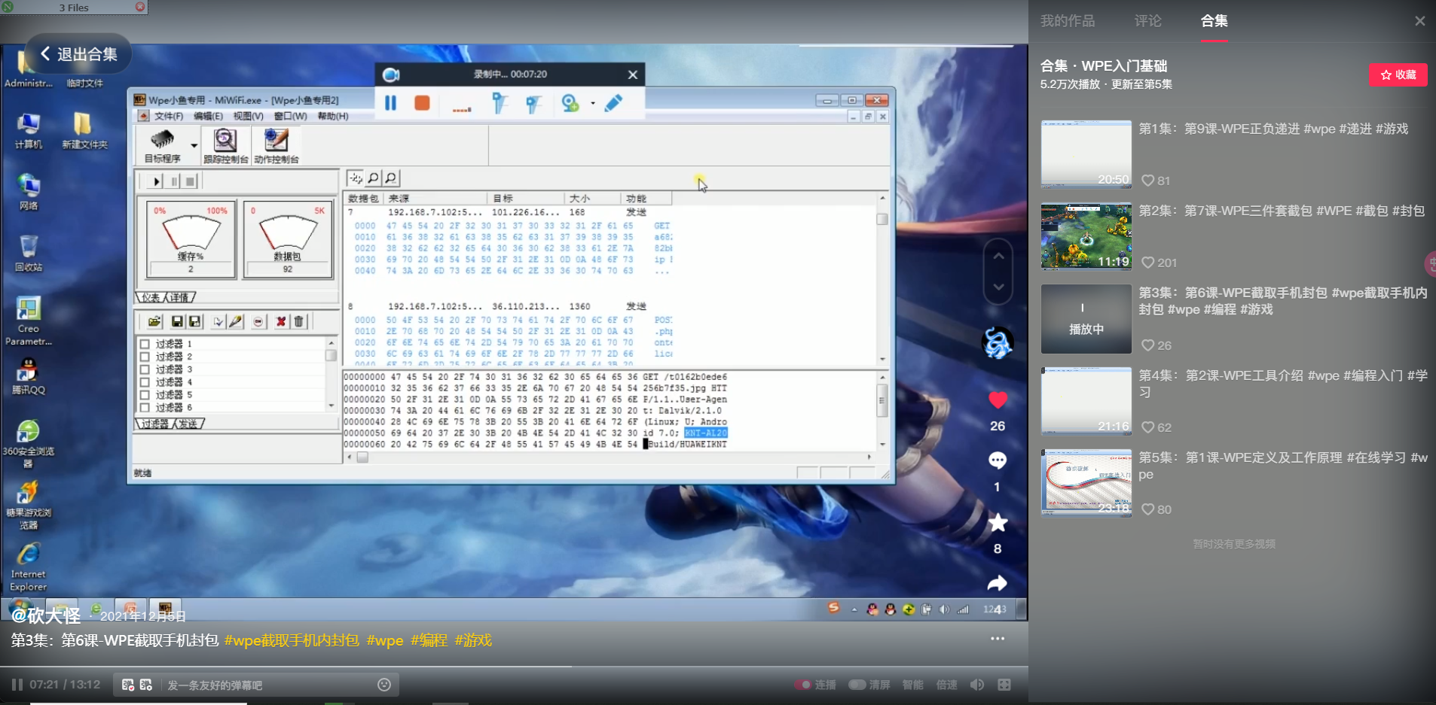This screenshot has height=705, width=1436.
Task: Click the webcam add icon in recorder
Action: tap(570, 103)
